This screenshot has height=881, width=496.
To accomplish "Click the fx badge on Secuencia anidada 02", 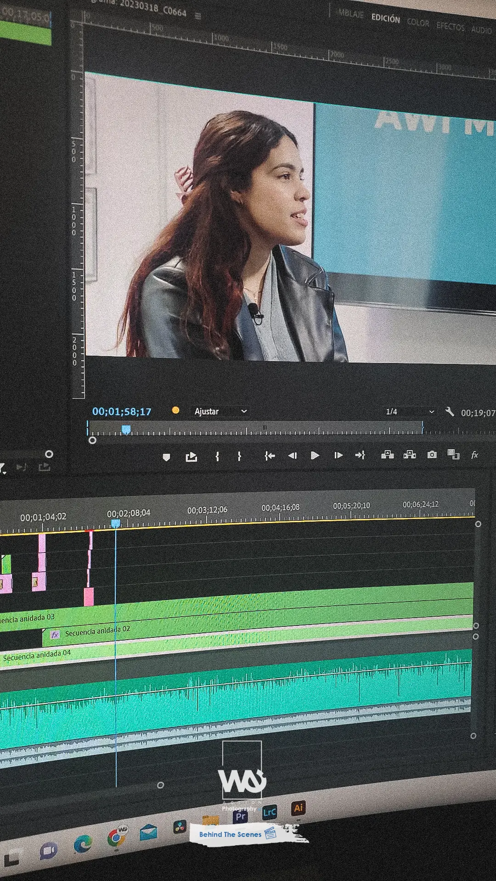I will click(x=55, y=635).
